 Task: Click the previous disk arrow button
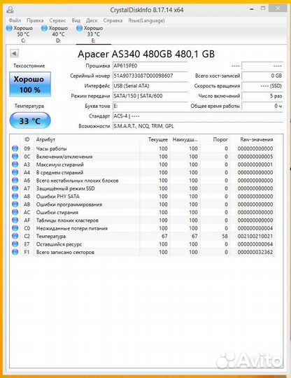(x=14, y=53)
